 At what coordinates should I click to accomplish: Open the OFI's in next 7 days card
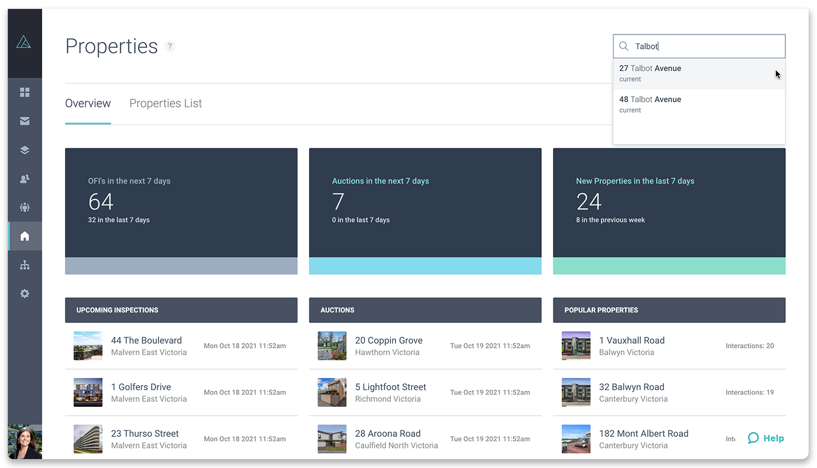181,211
